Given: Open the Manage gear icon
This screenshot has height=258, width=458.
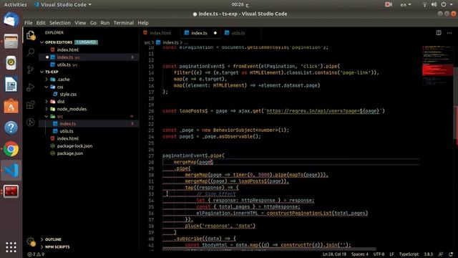Looking at the screenshot, I should pos(31,242).
